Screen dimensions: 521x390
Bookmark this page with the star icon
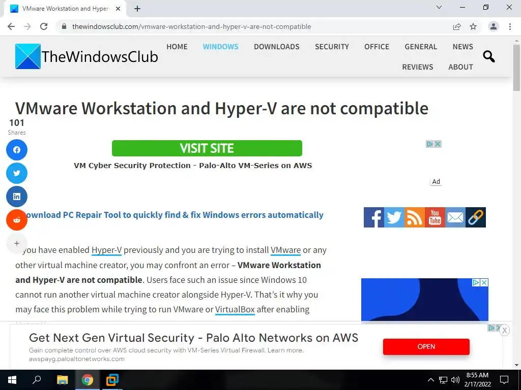pos(473,26)
